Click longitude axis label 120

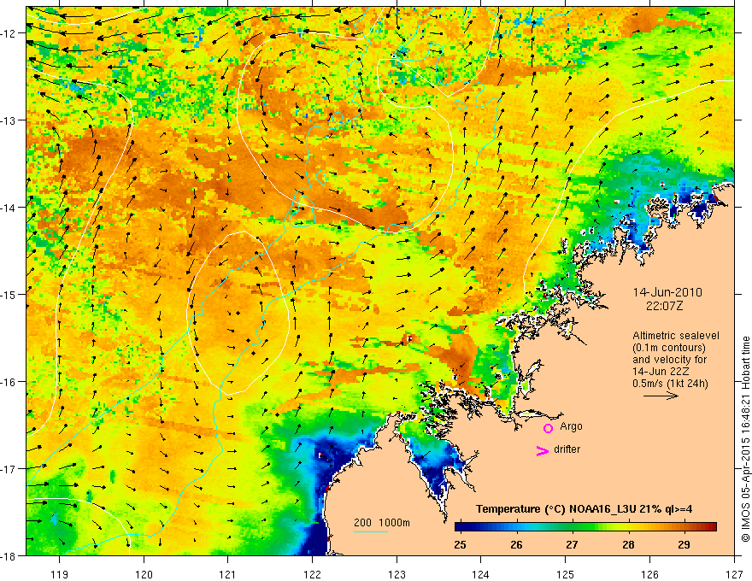coord(144,575)
